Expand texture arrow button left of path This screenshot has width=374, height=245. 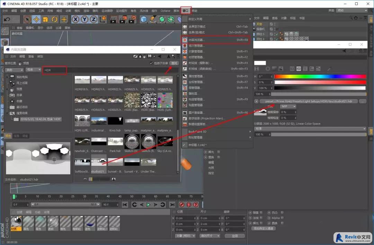point(256,101)
